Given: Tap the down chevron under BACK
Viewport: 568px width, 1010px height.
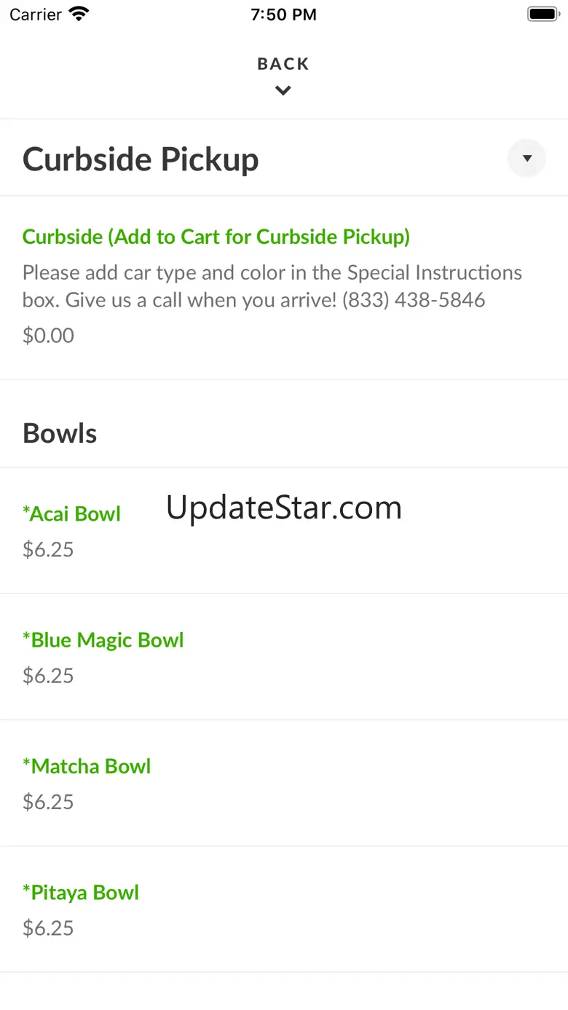Looking at the screenshot, I should pos(283,91).
